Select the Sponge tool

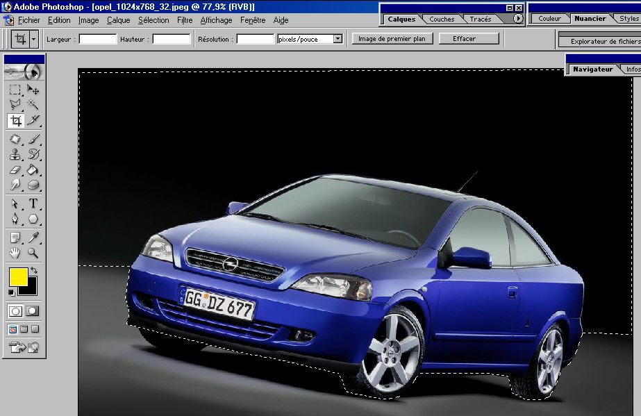pyautogui.click(x=33, y=185)
